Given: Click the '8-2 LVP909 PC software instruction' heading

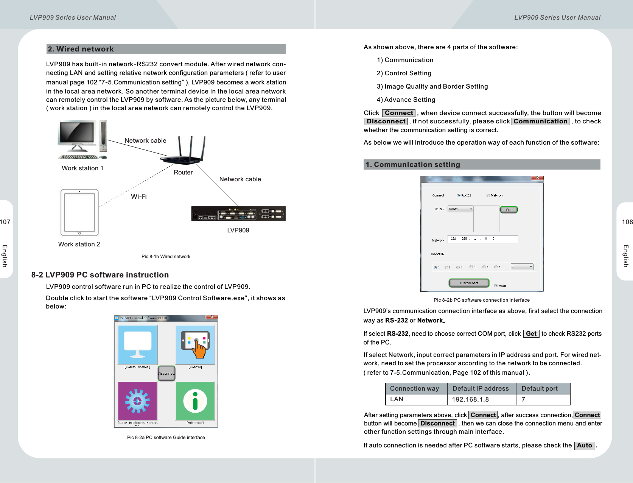Looking at the screenshot, I should (100, 275).
